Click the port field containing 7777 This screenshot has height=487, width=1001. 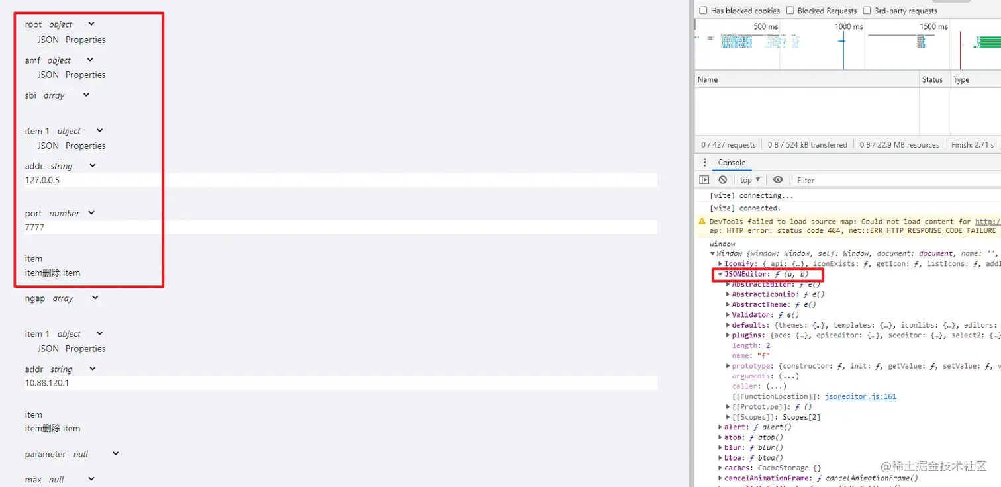341,227
